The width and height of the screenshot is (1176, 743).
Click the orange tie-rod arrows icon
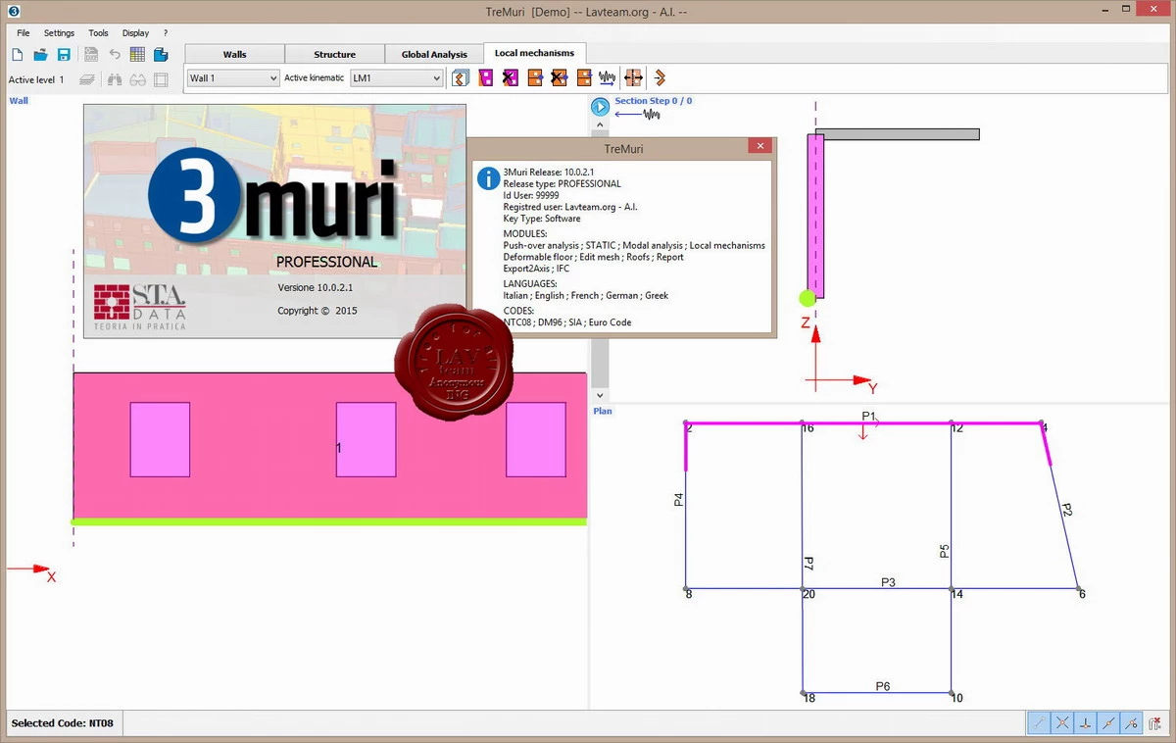pos(633,77)
